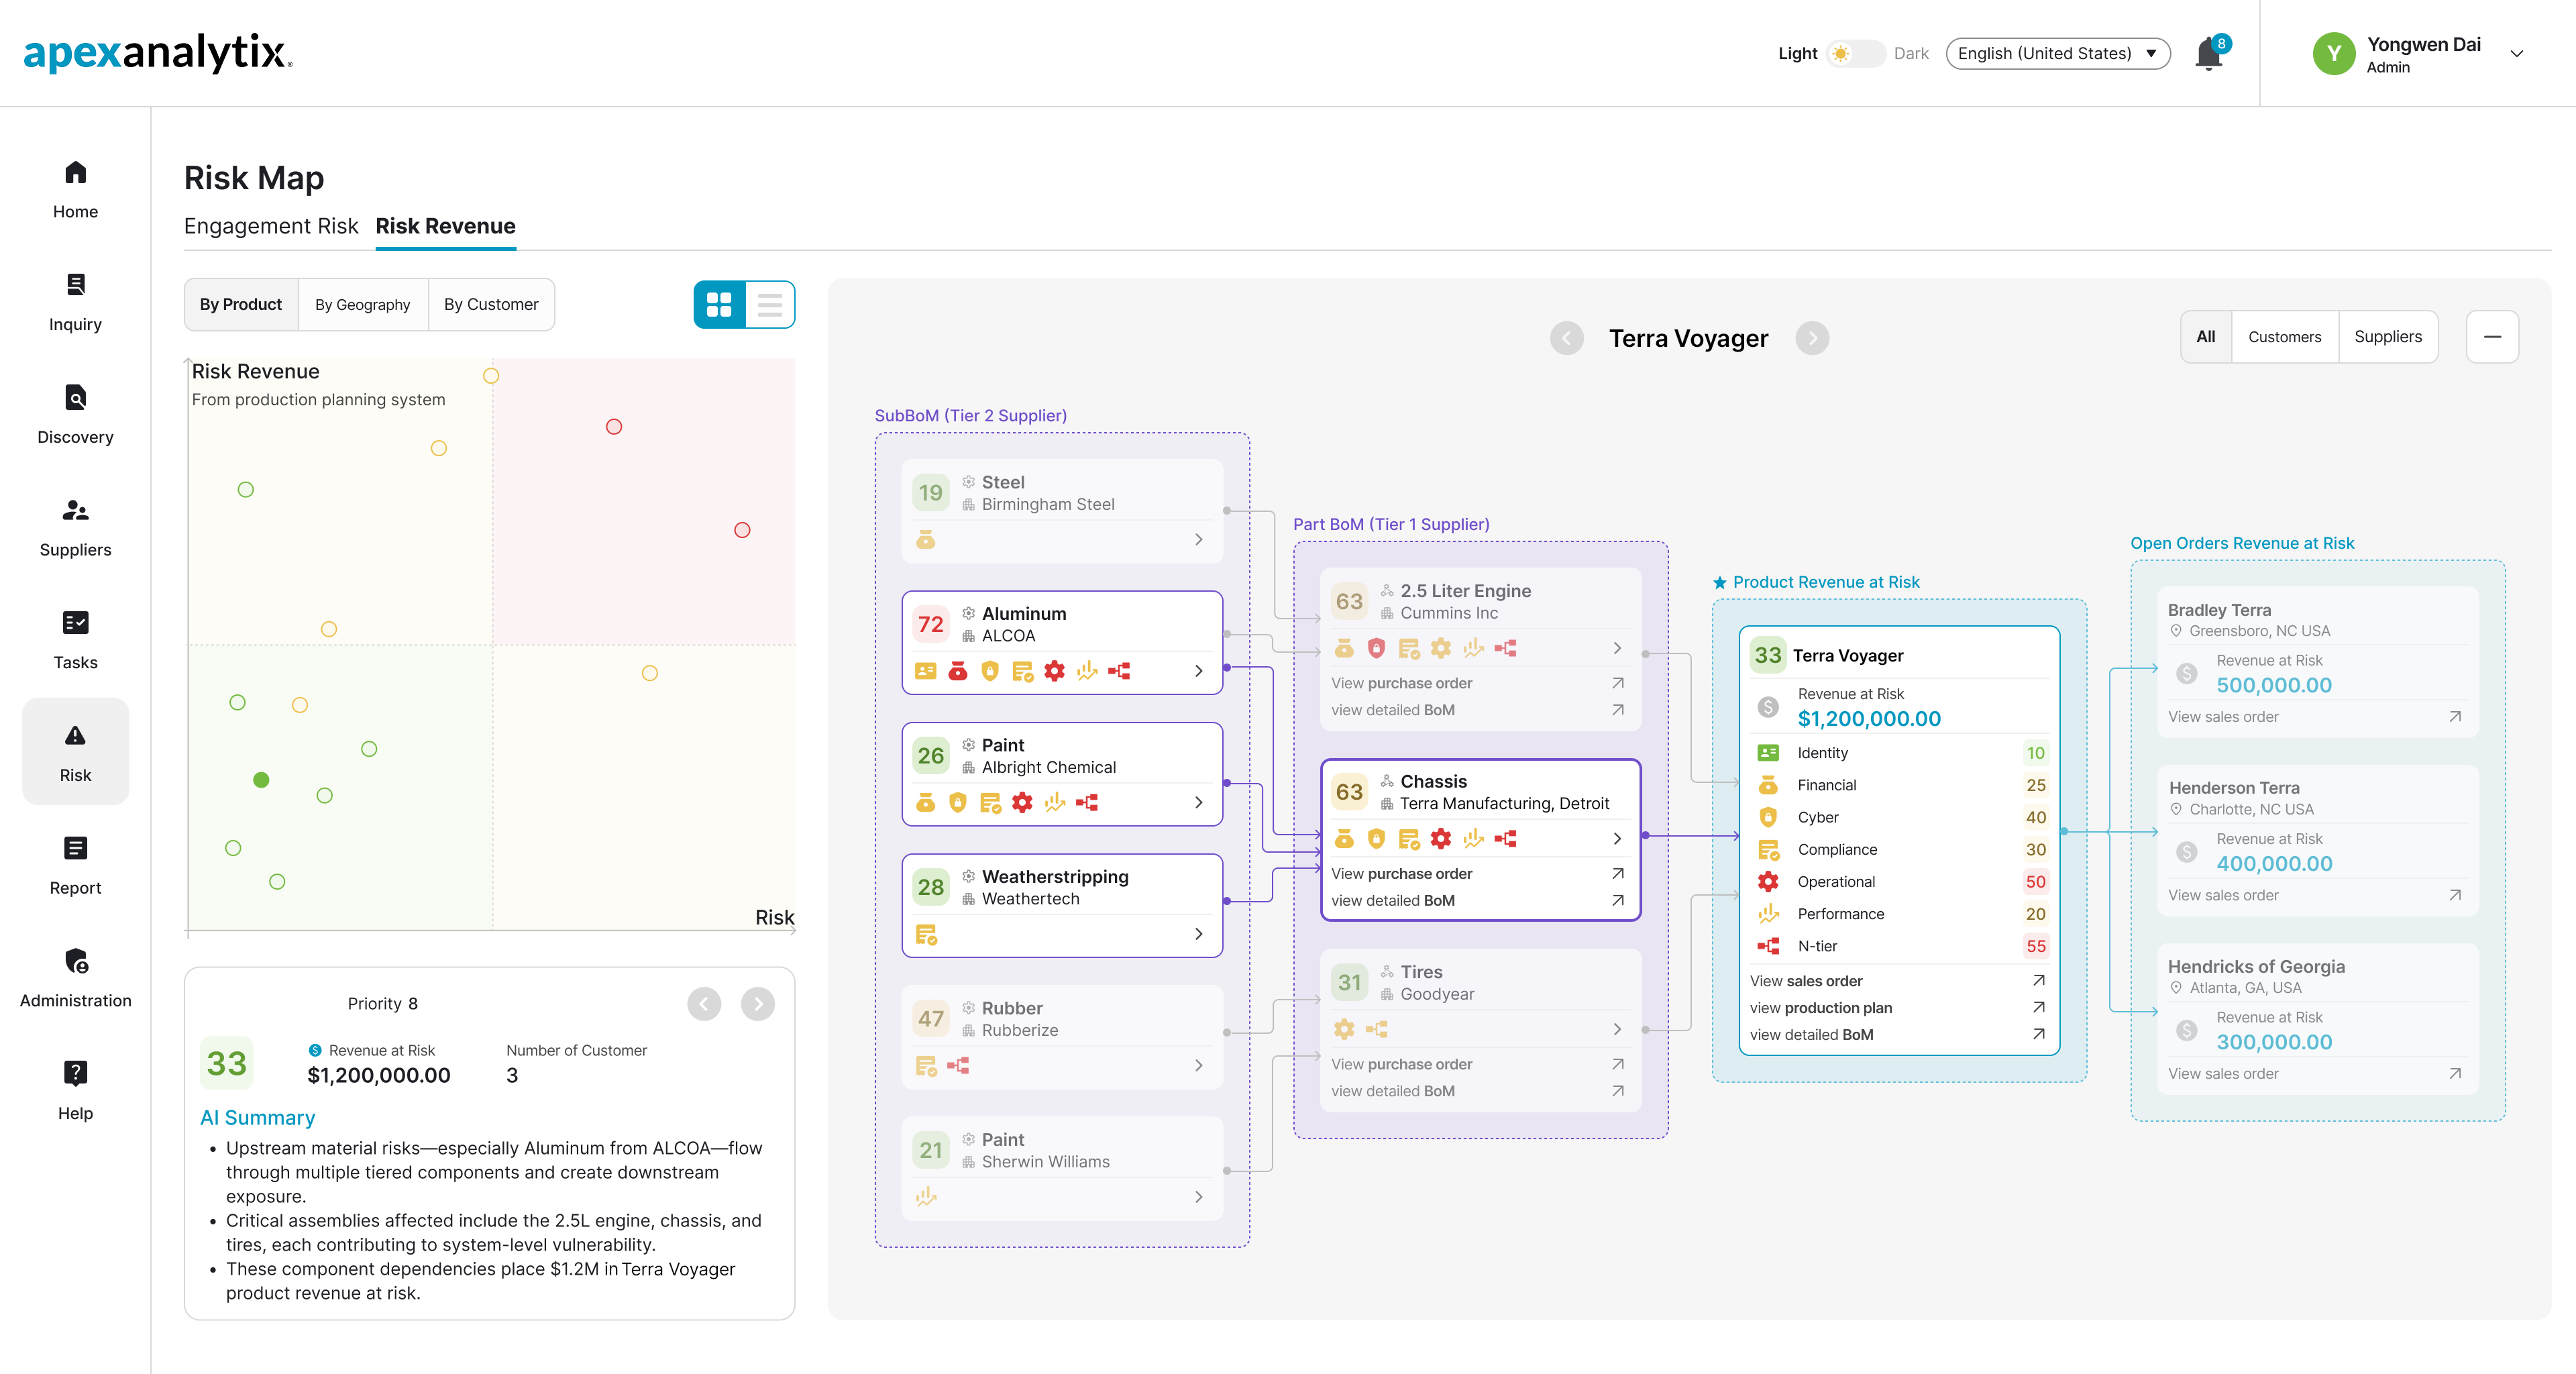Click the filled green dot on chart

point(261,779)
